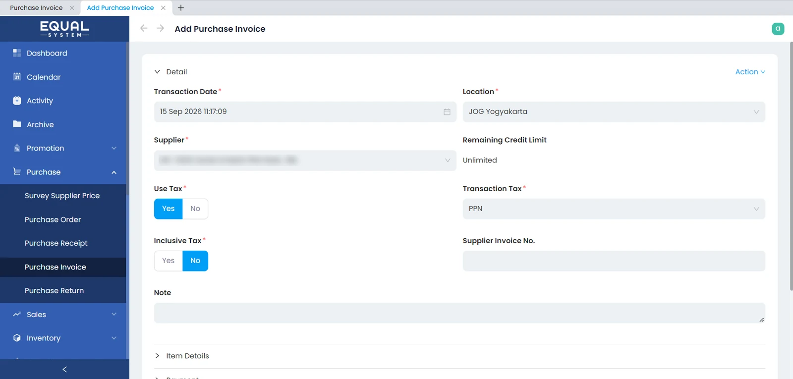This screenshot has width=793, height=379.
Task: Select the Add Purchase Invoice tab
Action: tap(120, 8)
